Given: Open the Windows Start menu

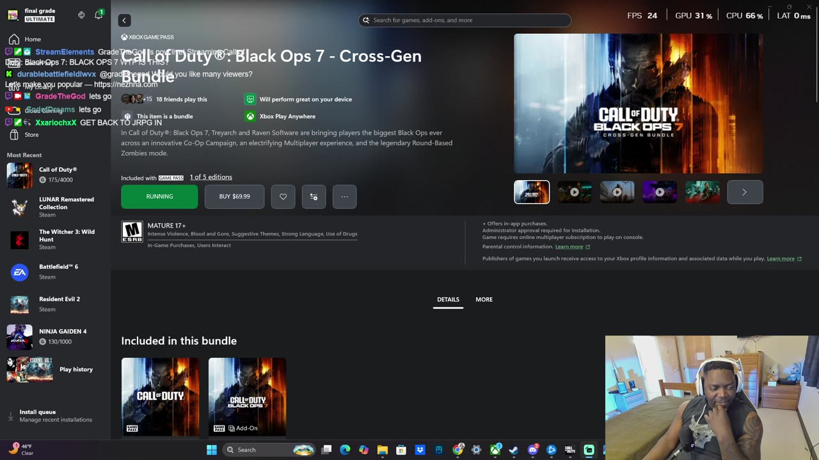Looking at the screenshot, I should (212, 450).
